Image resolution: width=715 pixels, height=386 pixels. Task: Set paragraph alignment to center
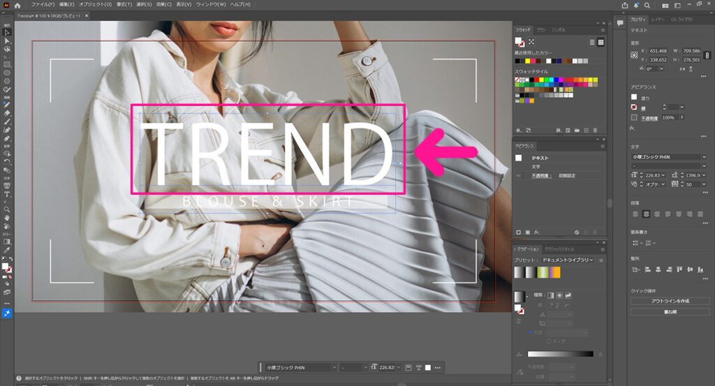click(x=646, y=214)
